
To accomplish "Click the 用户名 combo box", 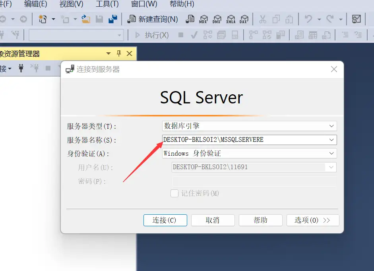I will 254,167.
